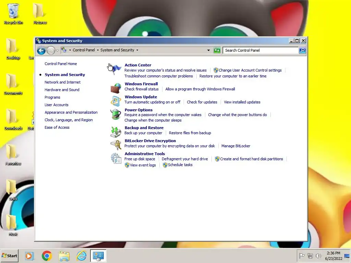Click the Control Panel address bar icon
Image resolution: width=351 pixels, height=263 pixels.
pos(64,50)
